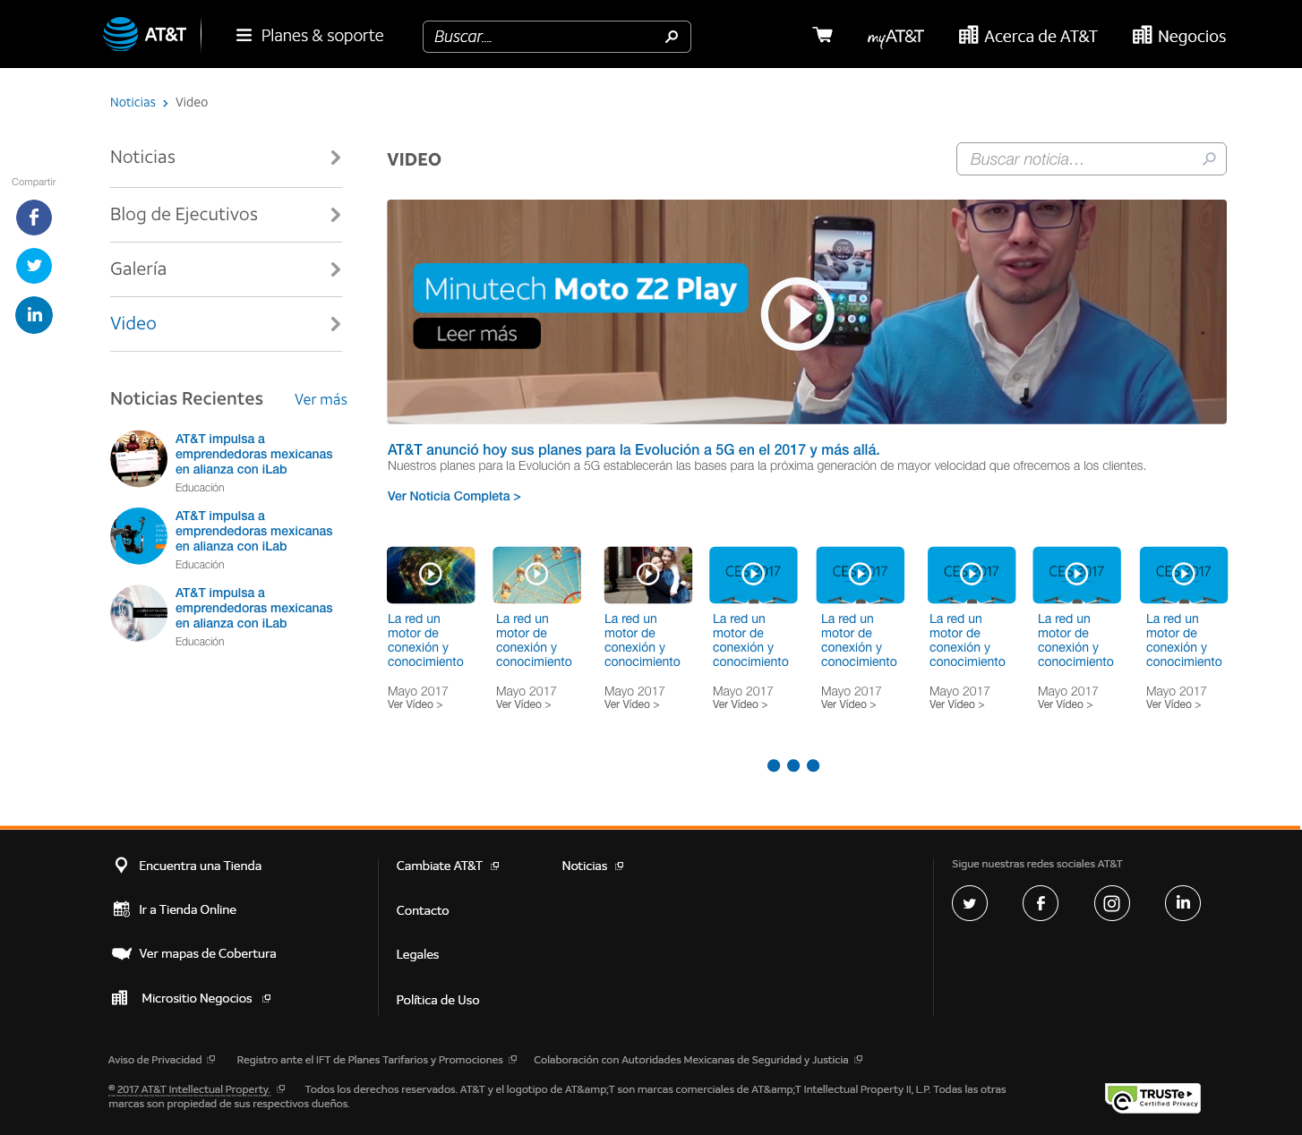The height and width of the screenshot is (1135, 1302).
Task: Follow AT&T on Twitter footer icon
Action: (x=970, y=903)
